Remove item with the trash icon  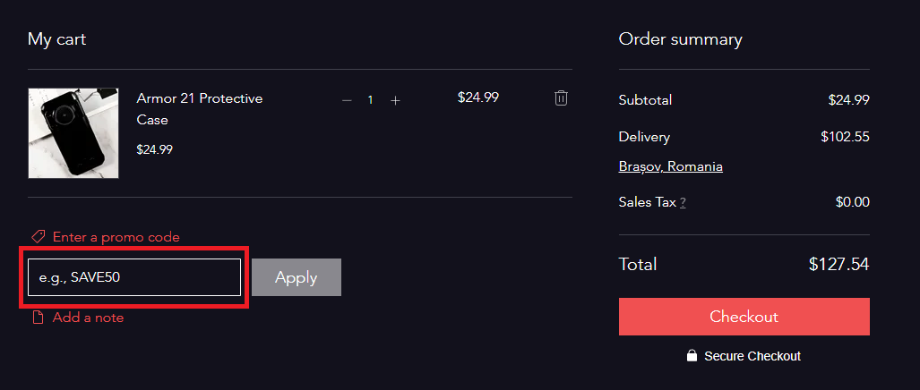click(561, 98)
